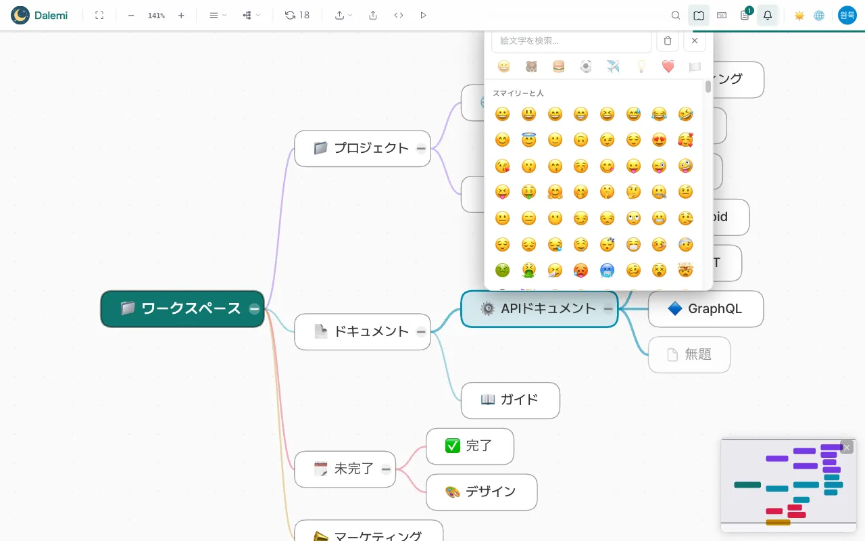
Task: Click the share icon
Action: pyautogui.click(x=373, y=15)
